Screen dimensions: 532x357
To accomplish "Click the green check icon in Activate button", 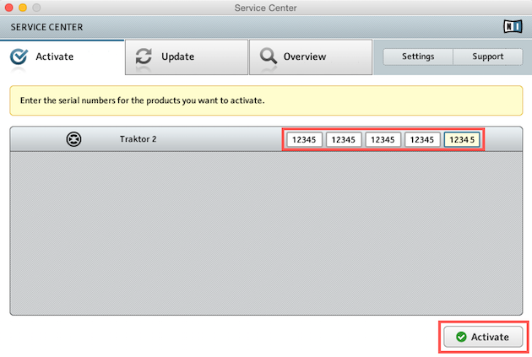I will [461, 337].
